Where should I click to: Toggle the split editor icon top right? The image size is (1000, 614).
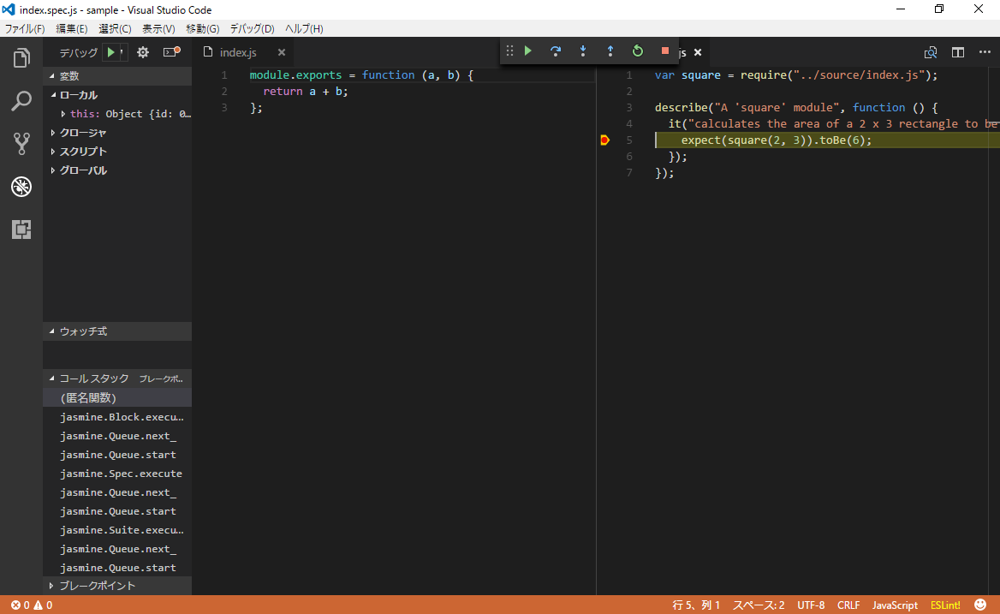(x=957, y=51)
